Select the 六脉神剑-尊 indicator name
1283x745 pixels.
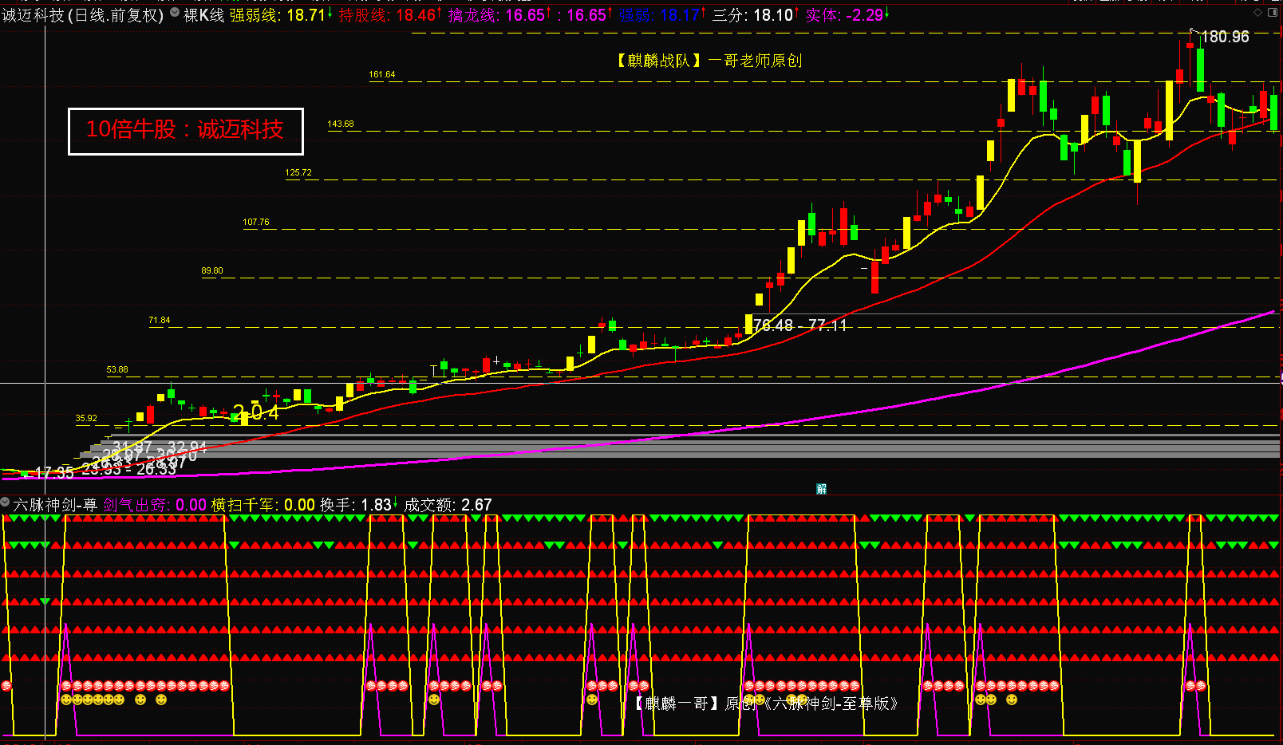(55, 505)
